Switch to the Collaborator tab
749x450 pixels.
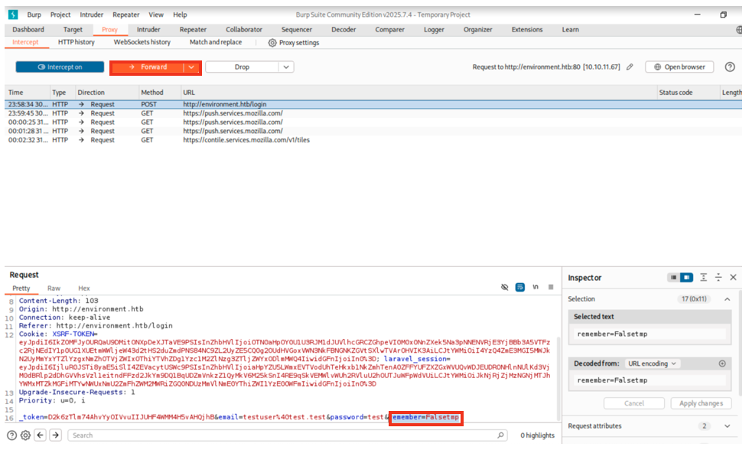tap(244, 30)
